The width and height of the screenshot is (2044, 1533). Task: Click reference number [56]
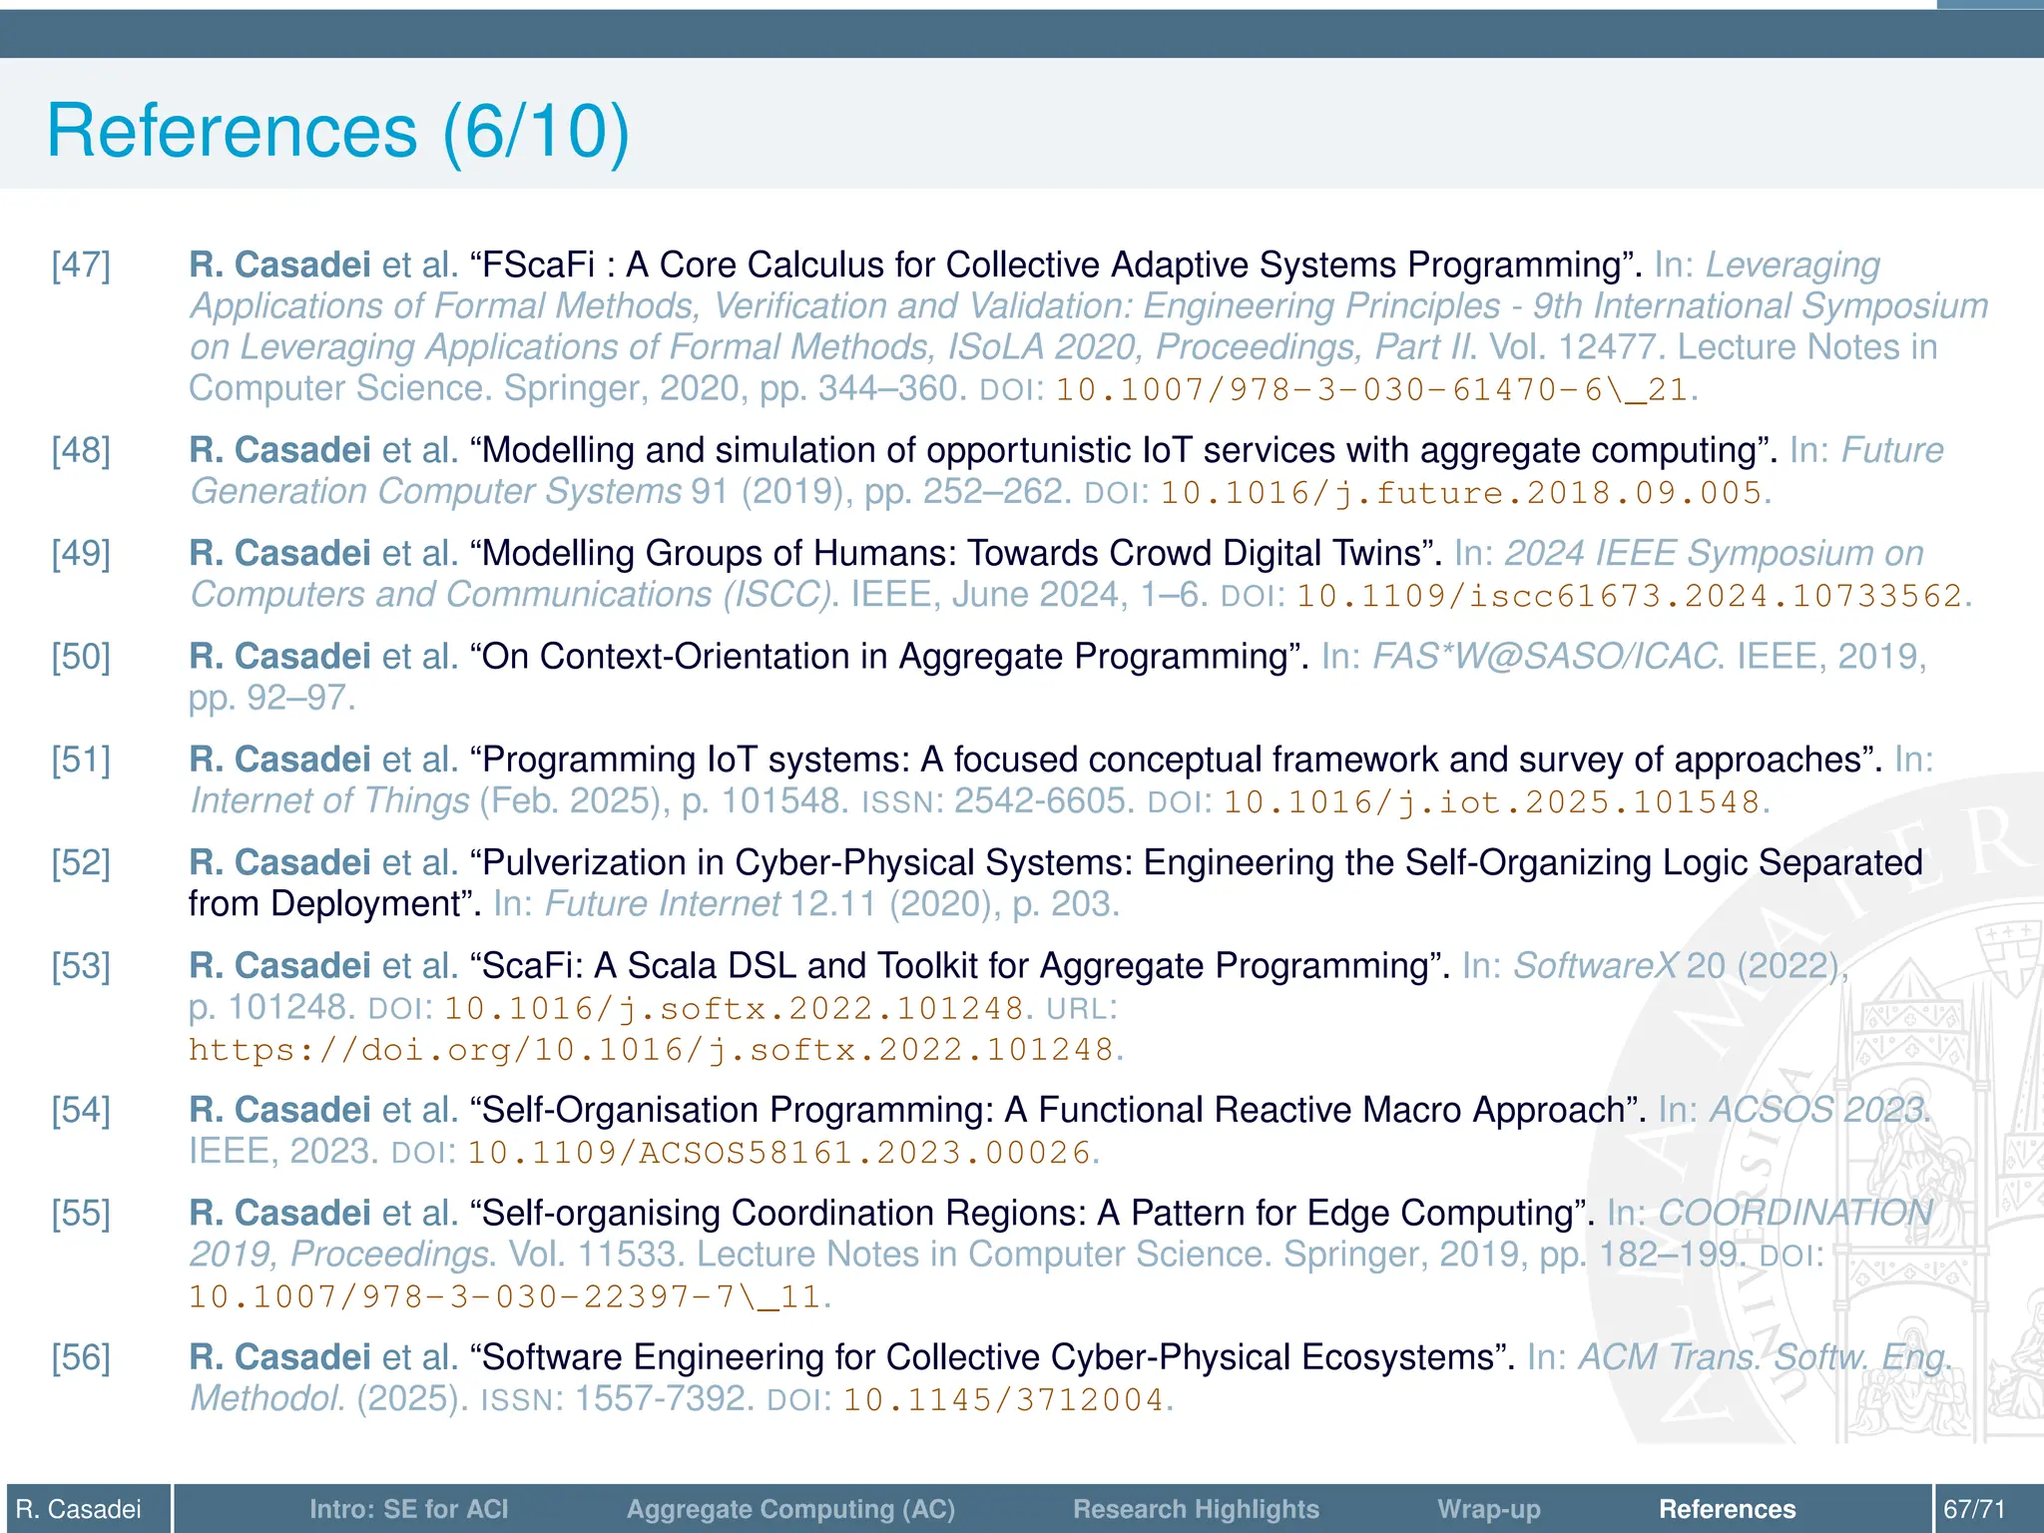coord(81,1357)
